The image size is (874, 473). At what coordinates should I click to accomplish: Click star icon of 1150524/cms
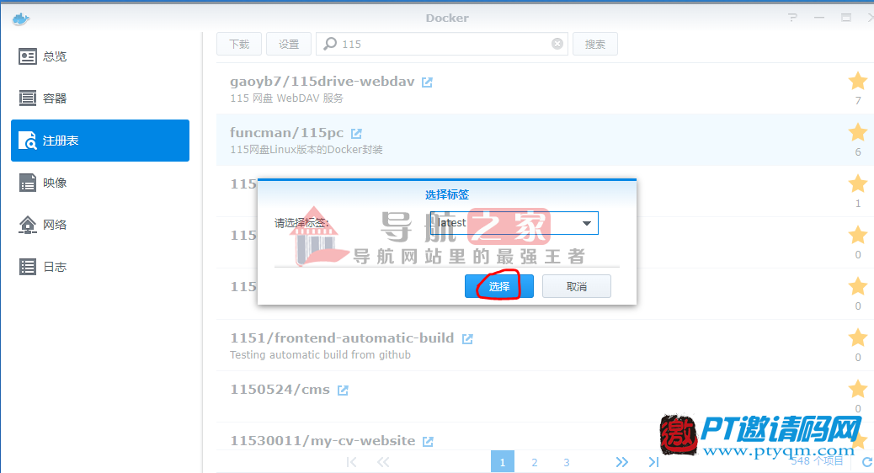[858, 389]
